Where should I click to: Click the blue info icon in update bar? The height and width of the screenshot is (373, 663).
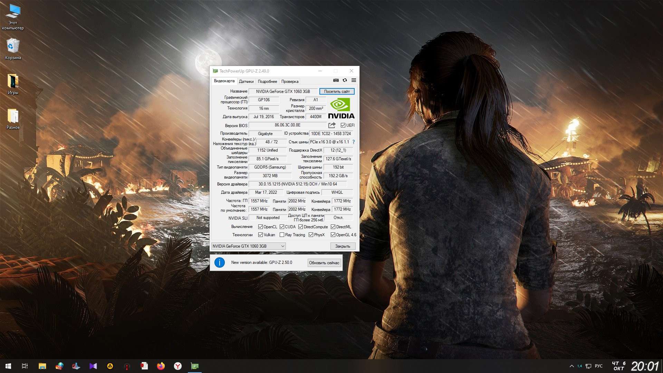click(x=220, y=262)
